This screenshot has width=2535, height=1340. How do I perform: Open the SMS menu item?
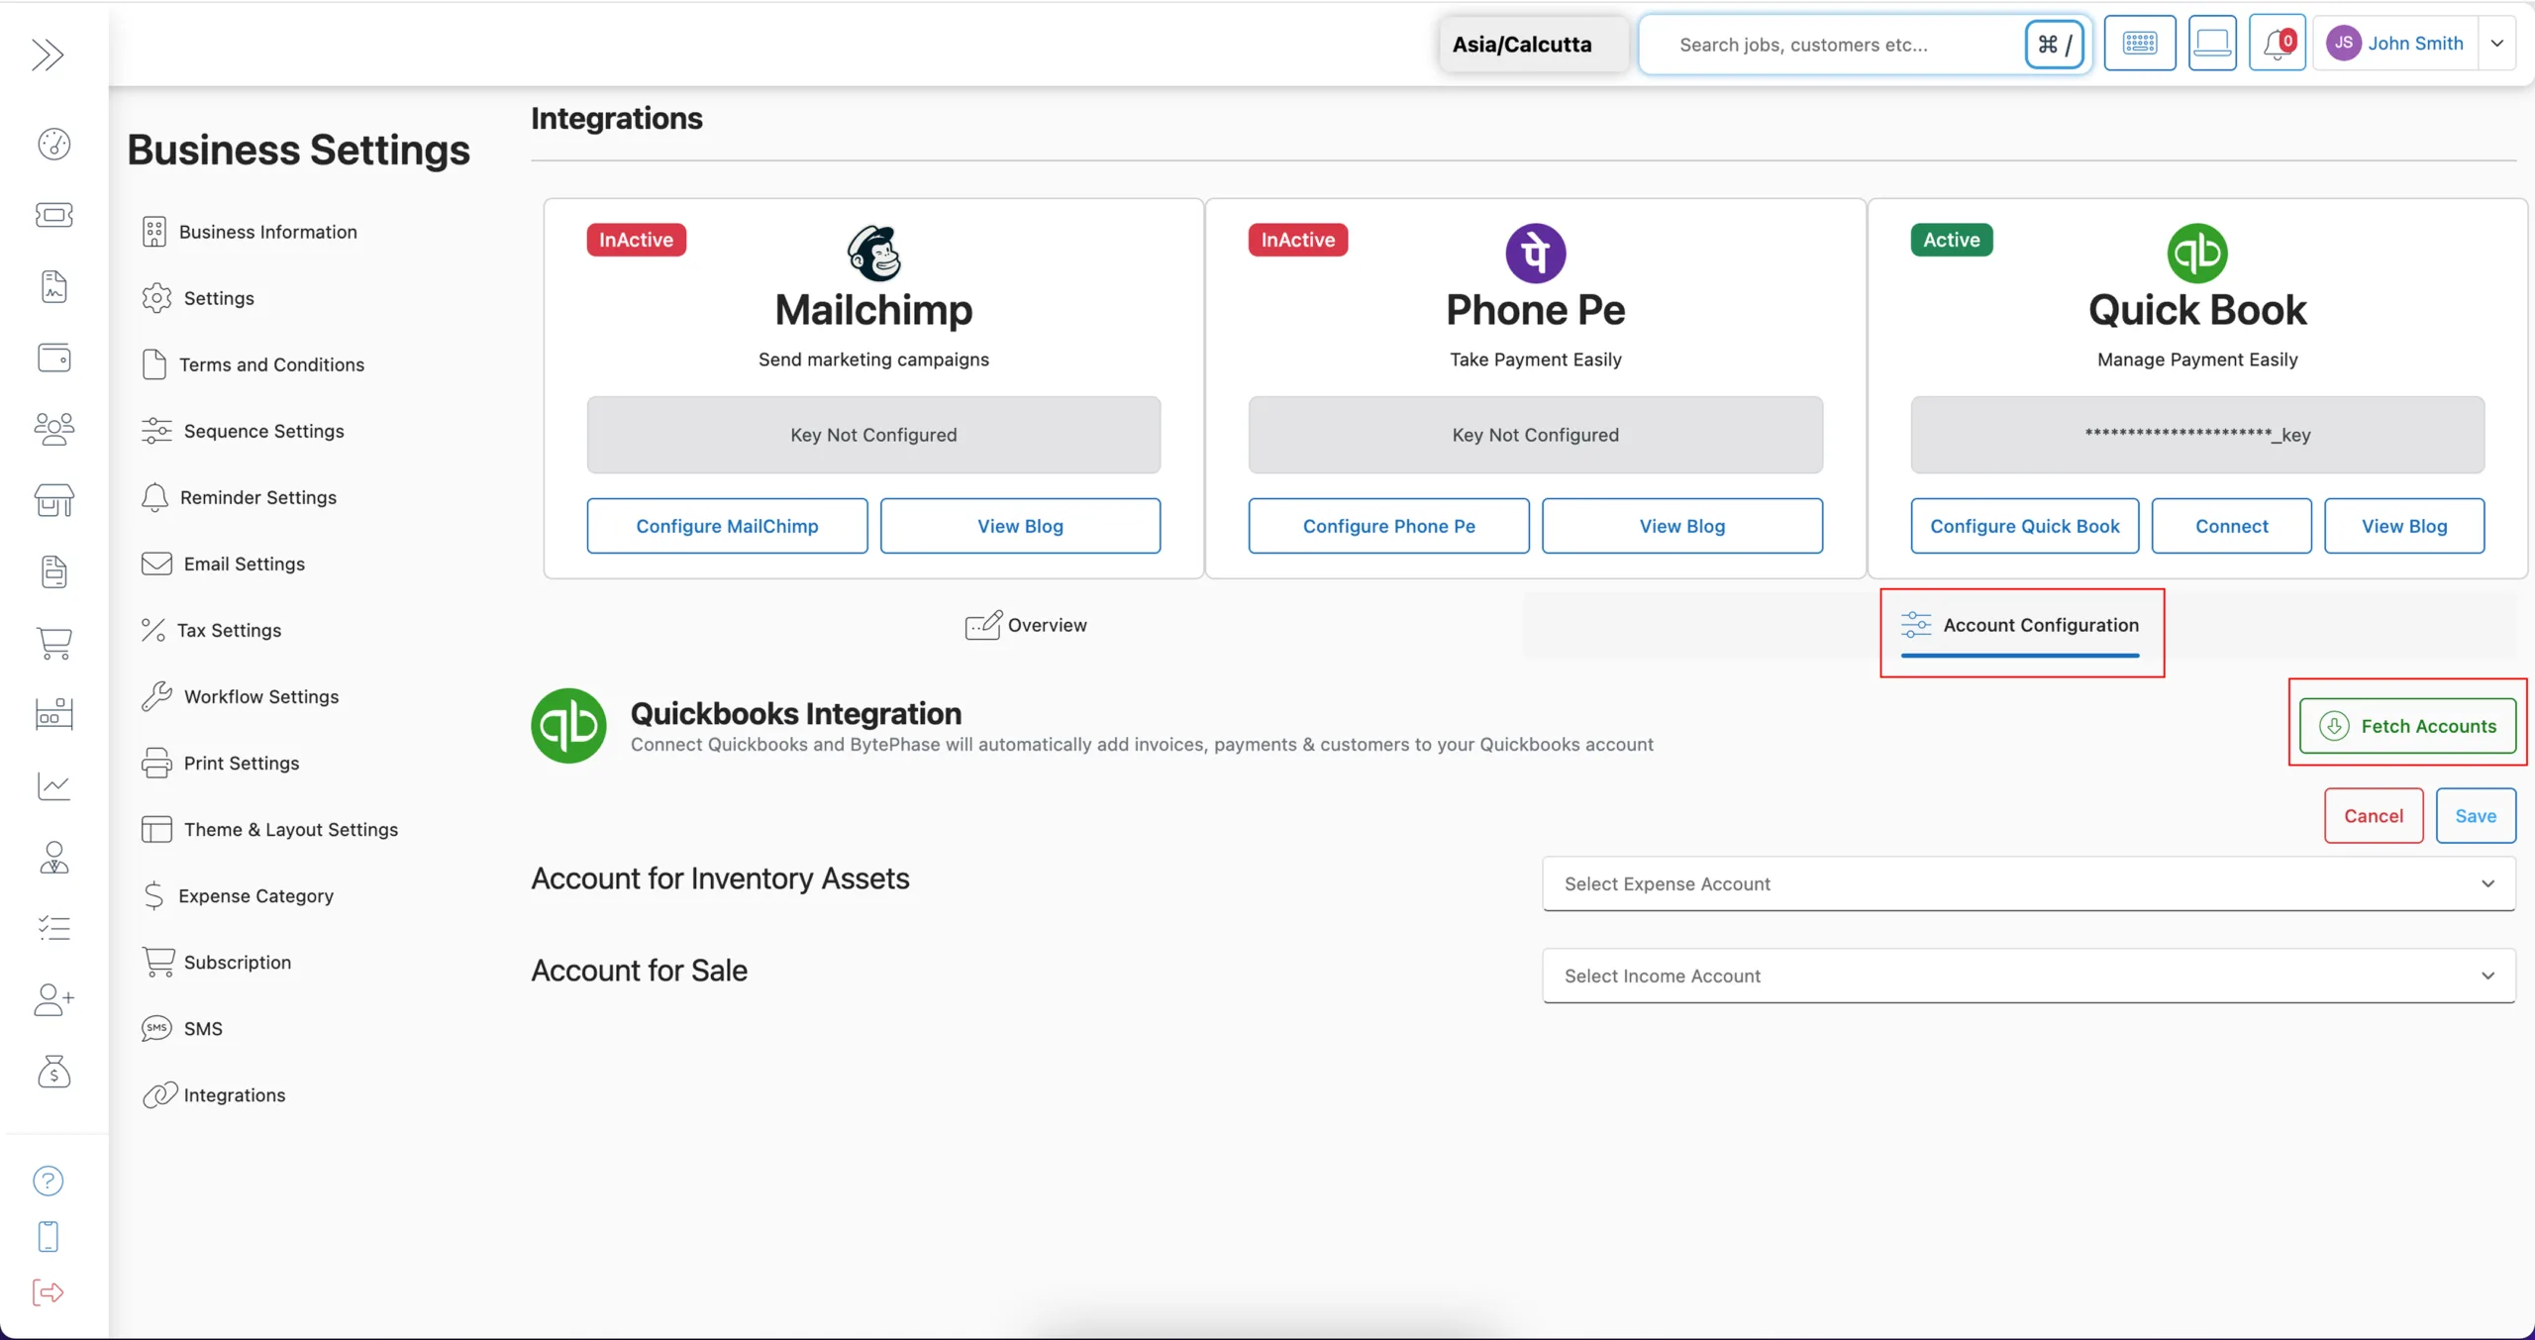tap(182, 1028)
